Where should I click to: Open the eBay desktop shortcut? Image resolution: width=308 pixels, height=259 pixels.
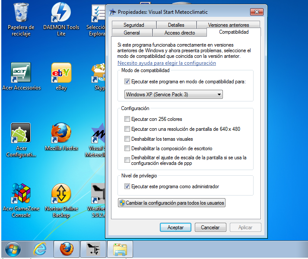[61, 73]
